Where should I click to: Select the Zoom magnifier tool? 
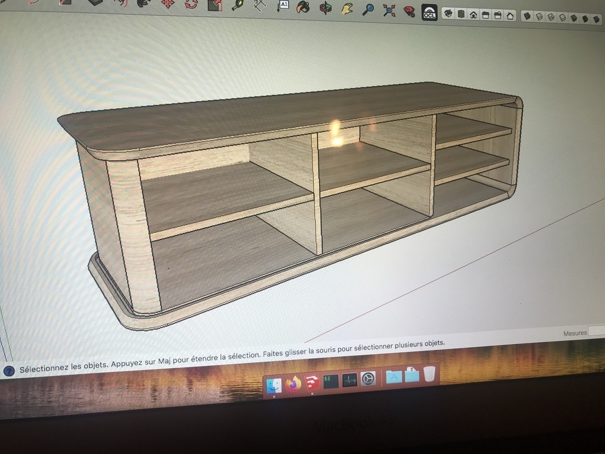click(x=369, y=9)
